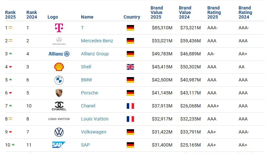Click the Mercedes-Benz star logo

click(59, 41)
